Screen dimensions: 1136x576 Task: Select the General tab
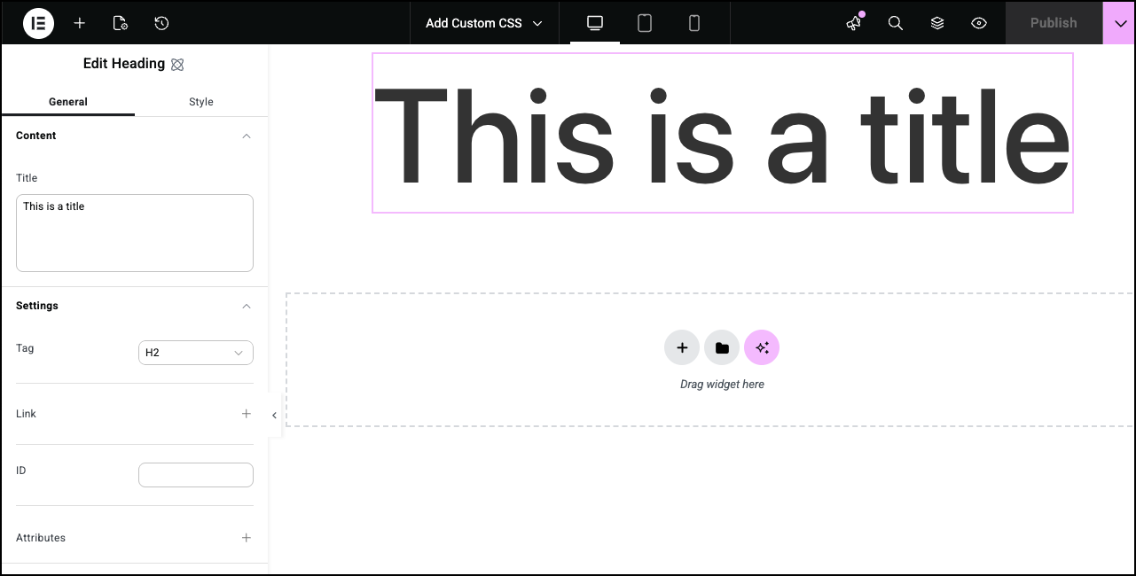pyautogui.click(x=68, y=102)
